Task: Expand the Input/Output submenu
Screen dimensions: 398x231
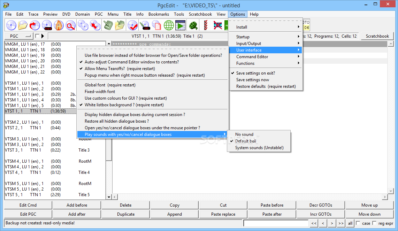Action: (x=266, y=44)
